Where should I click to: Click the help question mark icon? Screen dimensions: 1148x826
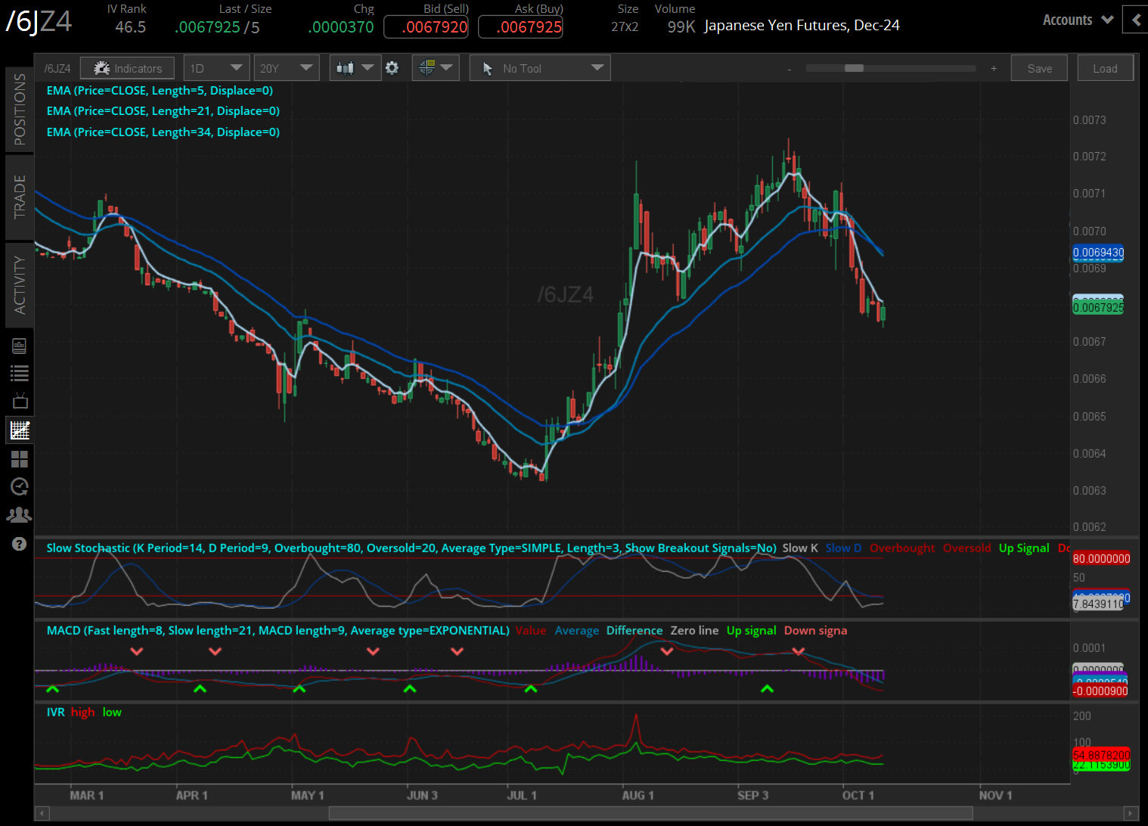tap(20, 544)
